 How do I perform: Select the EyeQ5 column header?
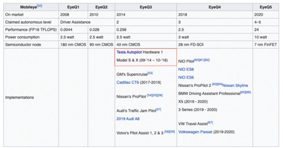click(x=266, y=7)
